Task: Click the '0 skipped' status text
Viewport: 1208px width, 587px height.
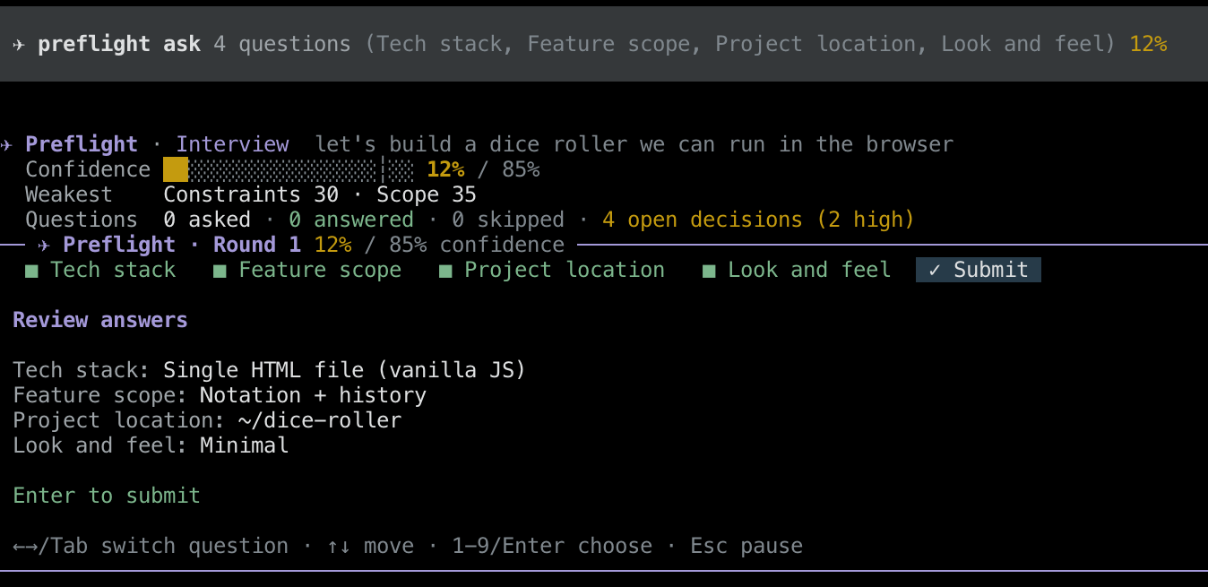Action: coord(507,220)
